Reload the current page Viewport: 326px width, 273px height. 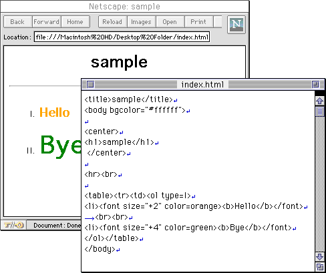113,22
